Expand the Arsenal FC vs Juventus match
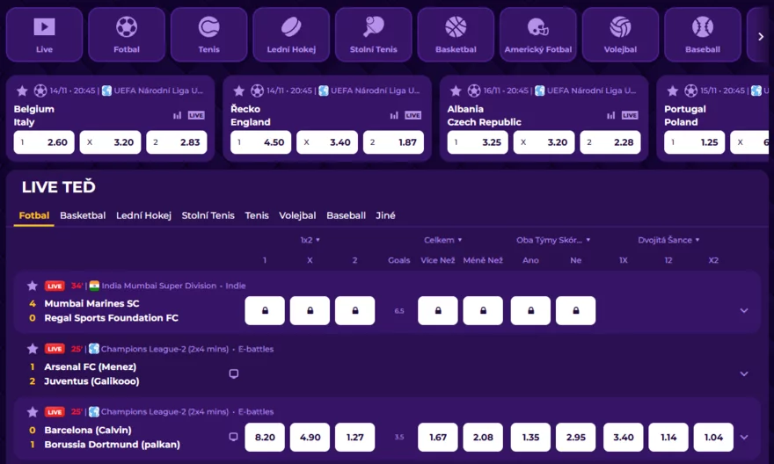774x464 pixels. click(743, 373)
